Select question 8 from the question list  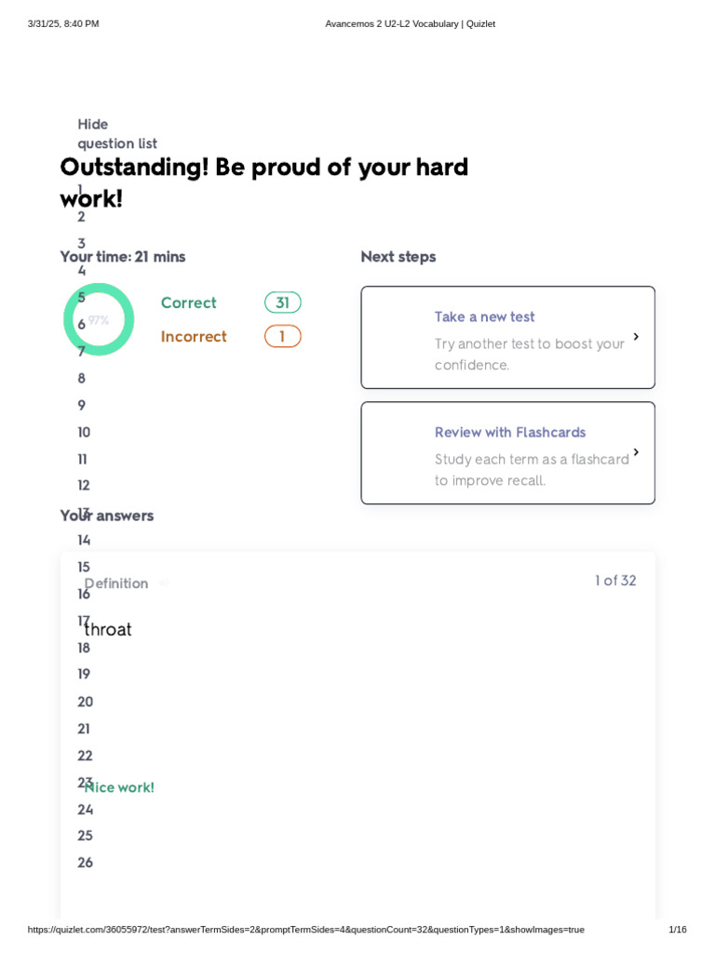pos(82,378)
